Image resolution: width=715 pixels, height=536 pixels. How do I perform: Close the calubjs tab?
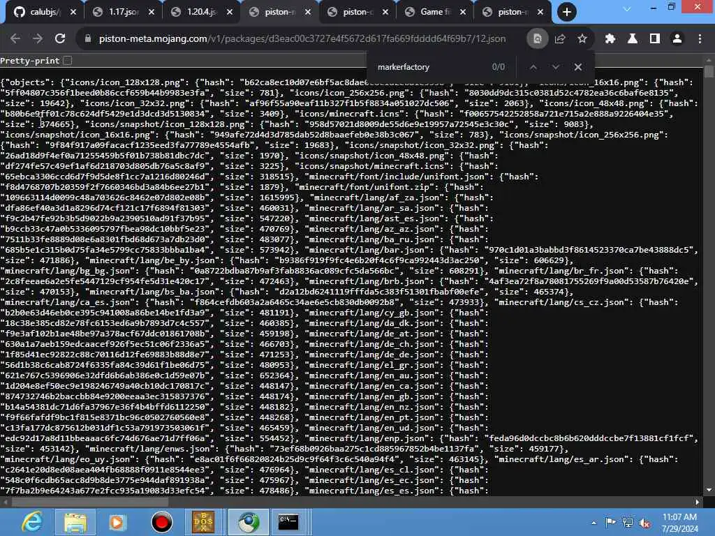[73, 13]
